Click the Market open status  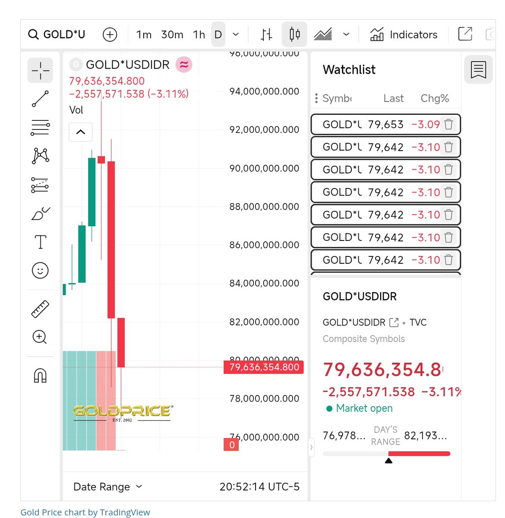(x=360, y=408)
